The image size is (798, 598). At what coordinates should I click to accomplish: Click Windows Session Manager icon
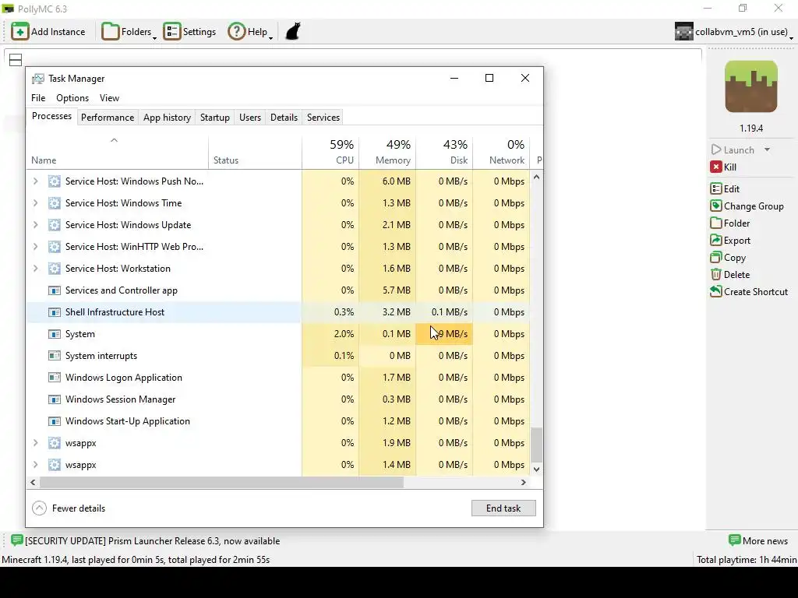pos(55,399)
